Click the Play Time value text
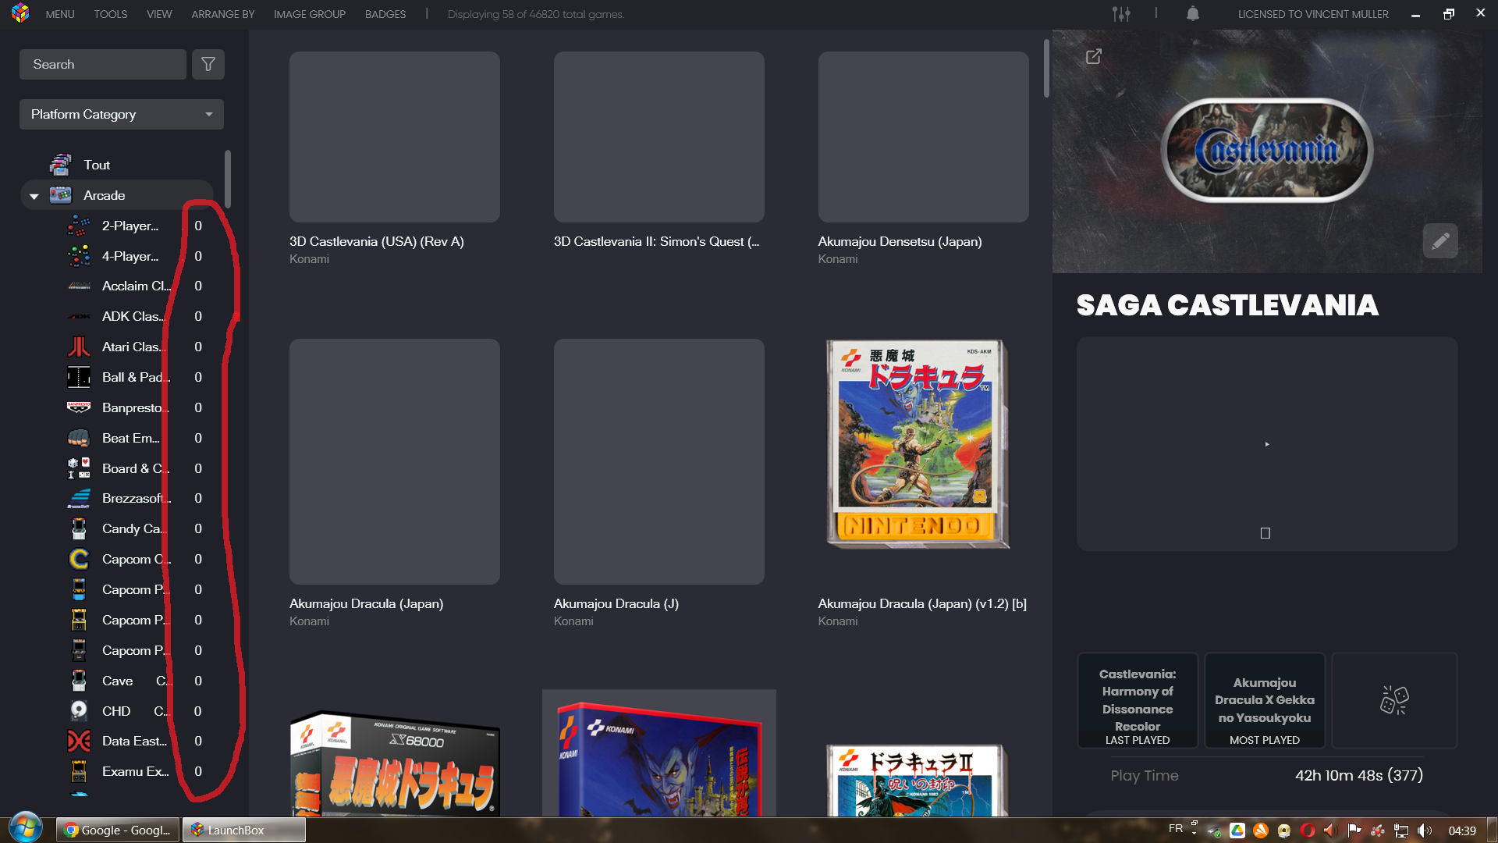The height and width of the screenshot is (843, 1498). pyautogui.click(x=1359, y=775)
